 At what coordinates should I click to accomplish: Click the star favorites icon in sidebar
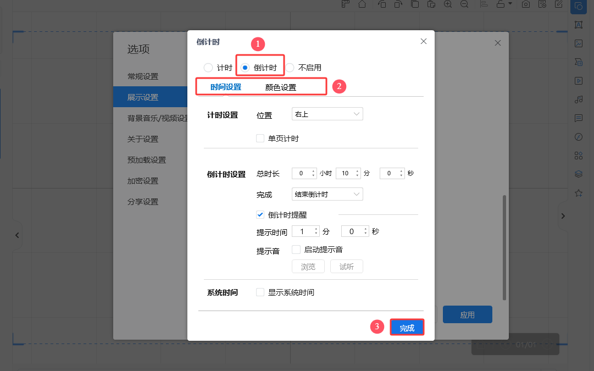[x=578, y=193]
